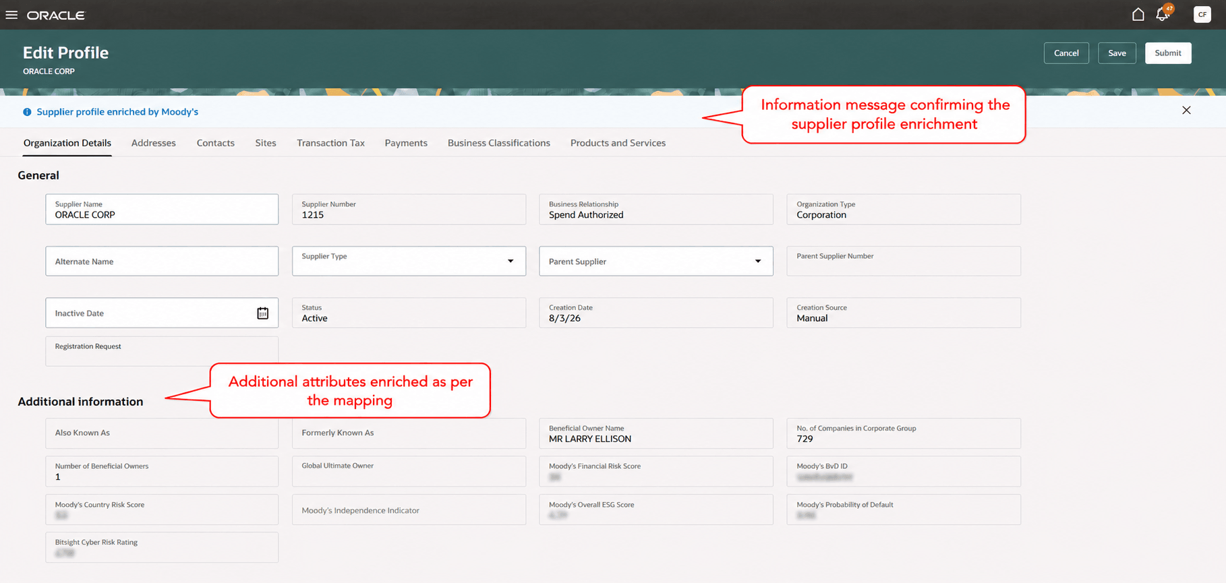Image resolution: width=1226 pixels, height=583 pixels.
Task: Click the Oracle logo
Action: 56,15
